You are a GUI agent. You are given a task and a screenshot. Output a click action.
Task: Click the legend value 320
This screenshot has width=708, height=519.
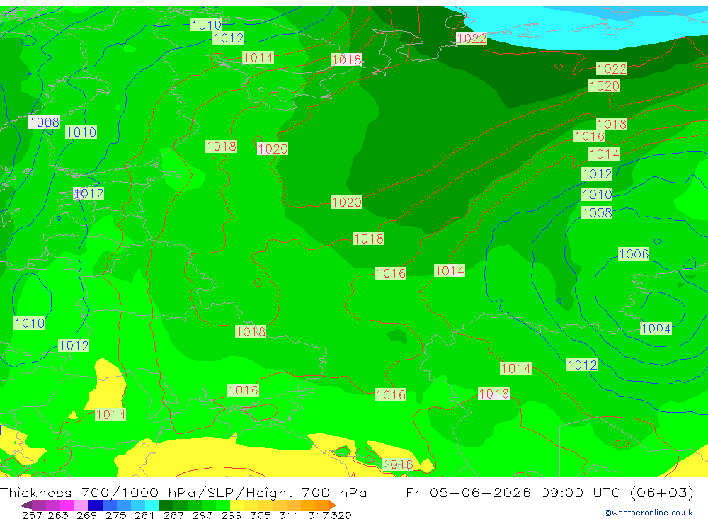[341, 515]
